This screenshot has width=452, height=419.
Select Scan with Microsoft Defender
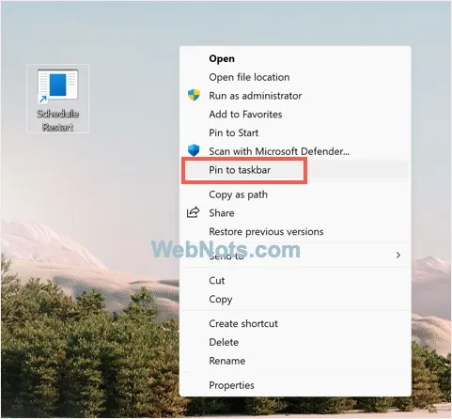point(279,151)
